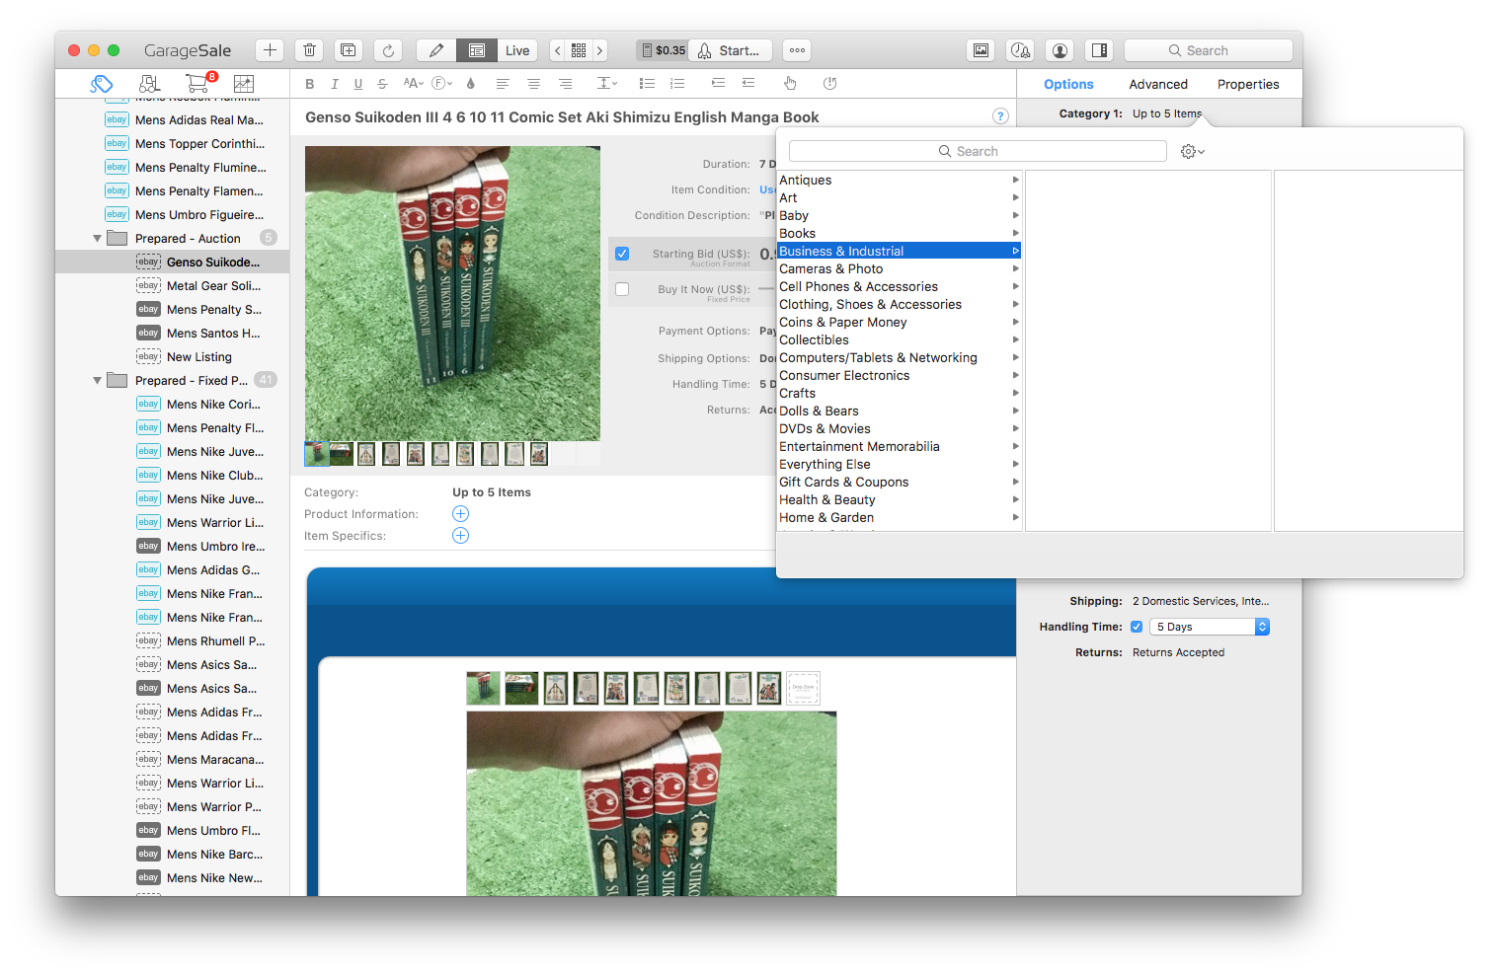The image size is (1493, 975).
Task: Select first thumbnail under main photo
Action: [x=317, y=454]
